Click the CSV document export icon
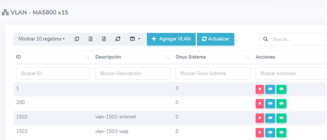The height and width of the screenshot is (140, 327). (x=104, y=39)
